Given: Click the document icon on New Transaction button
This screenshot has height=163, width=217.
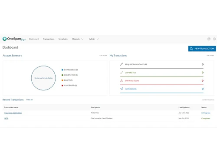Looking at the screenshot, I should tap(191, 49).
